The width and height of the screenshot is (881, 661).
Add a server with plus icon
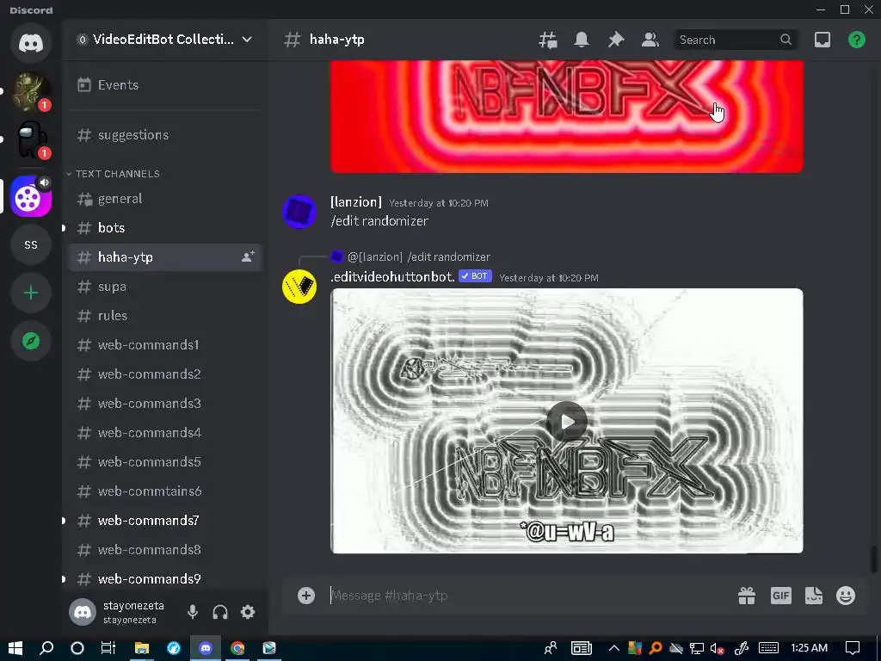(x=31, y=293)
